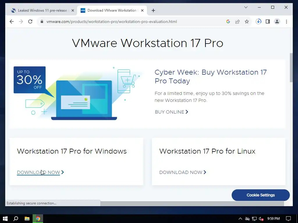Toggle the Chrome side panel
The width and height of the screenshot is (298, 223).
pos(268,21)
